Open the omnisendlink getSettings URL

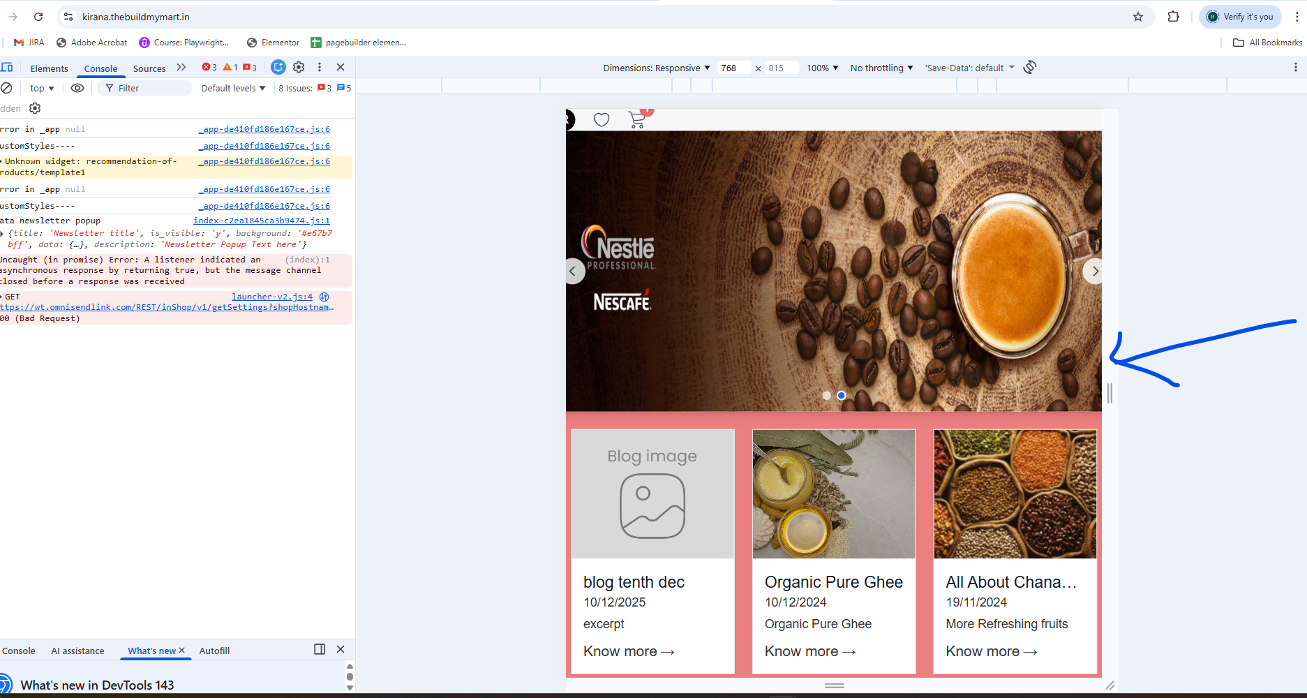point(167,307)
